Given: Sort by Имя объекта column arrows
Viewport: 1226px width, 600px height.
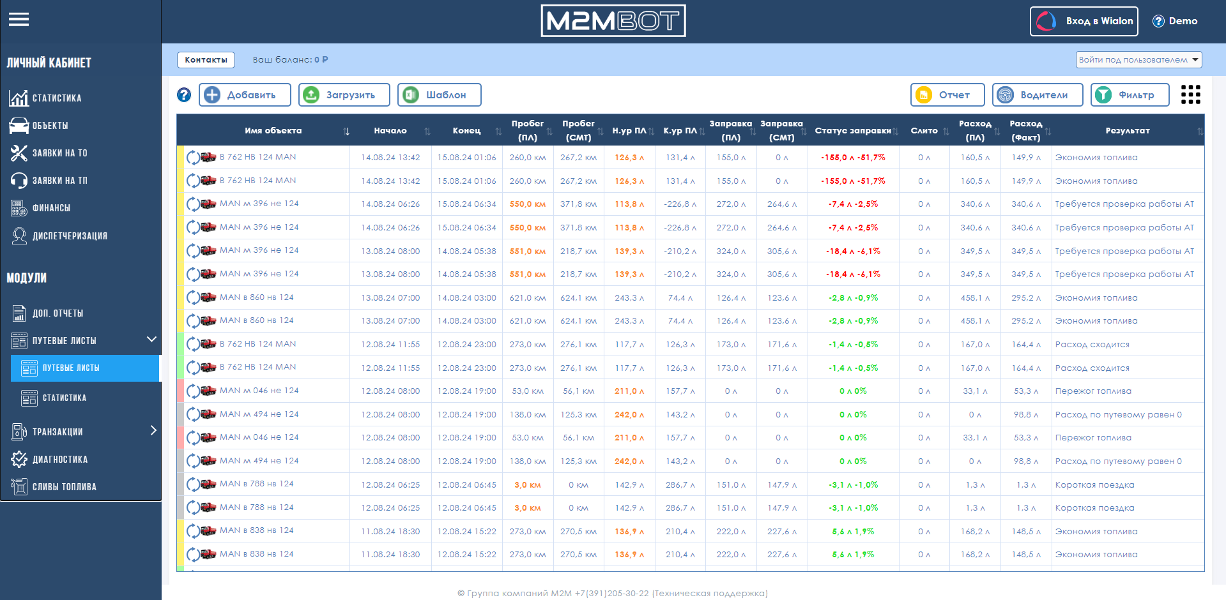Looking at the screenshot, I should point(346,131).
